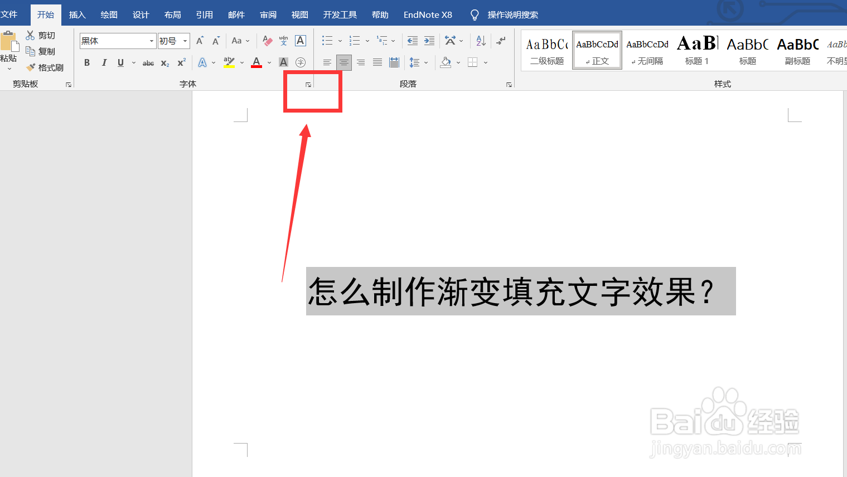Click 操作说明搜索 search box
Image resolution: width=847 pixels, height=477 pixels.
(x=513, y=14)
